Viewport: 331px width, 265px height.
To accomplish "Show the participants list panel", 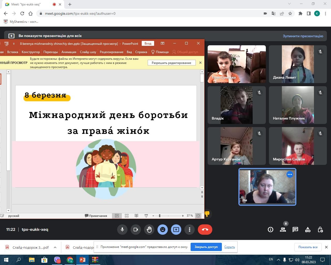I will pyautogui.click(x=283, y=230).
